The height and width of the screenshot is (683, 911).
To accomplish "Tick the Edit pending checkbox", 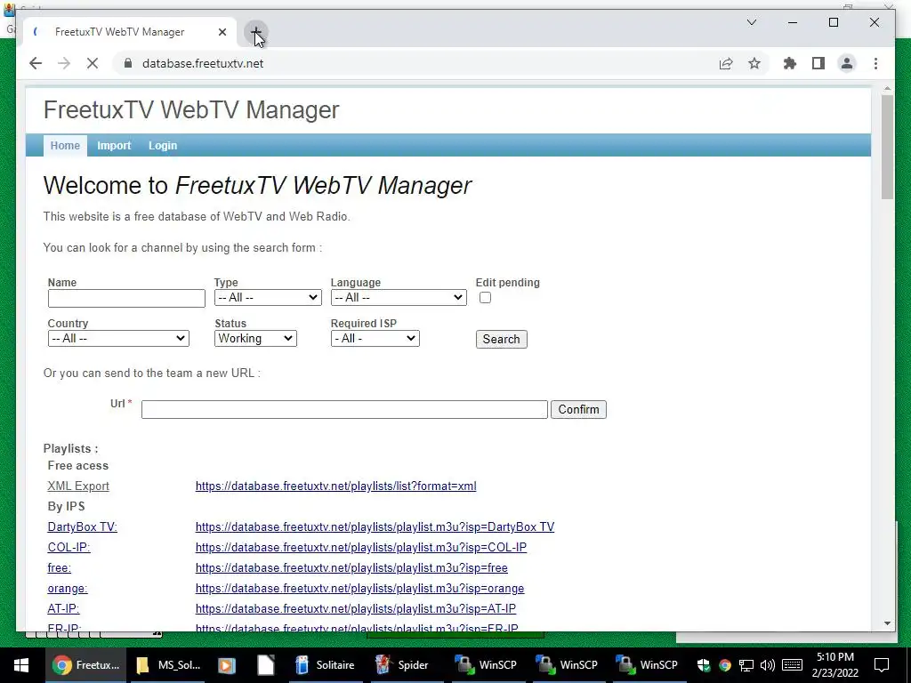I will 485,298.
